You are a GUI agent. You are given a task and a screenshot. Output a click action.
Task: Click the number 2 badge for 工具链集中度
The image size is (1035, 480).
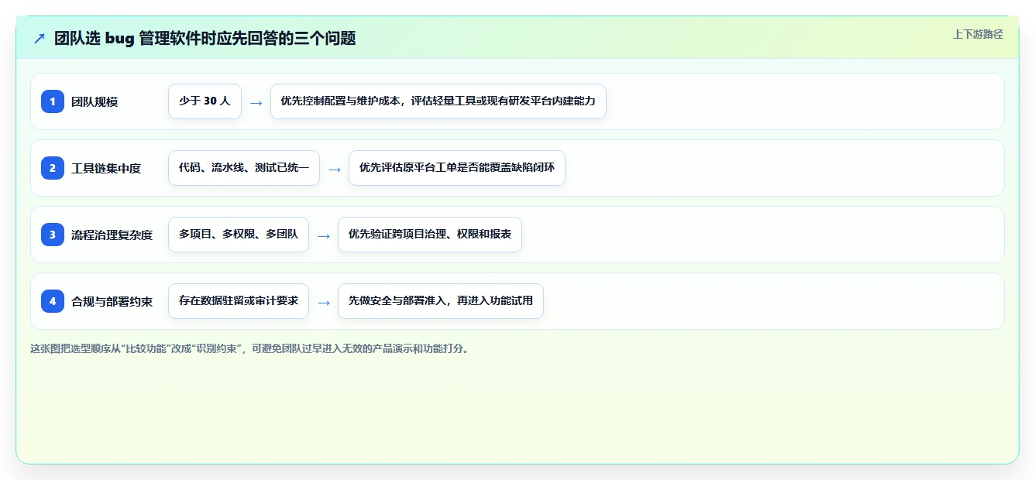pos(53,168)
